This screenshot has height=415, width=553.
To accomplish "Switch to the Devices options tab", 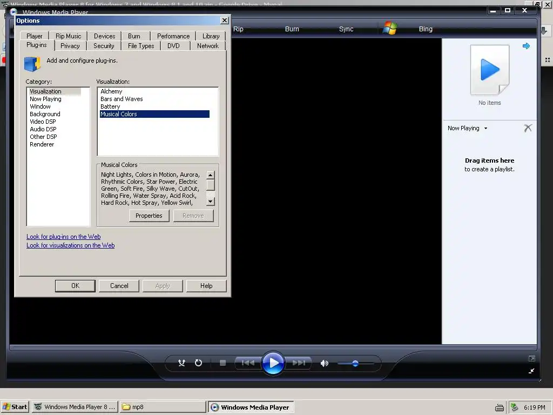I will click(x=104, y=36).
